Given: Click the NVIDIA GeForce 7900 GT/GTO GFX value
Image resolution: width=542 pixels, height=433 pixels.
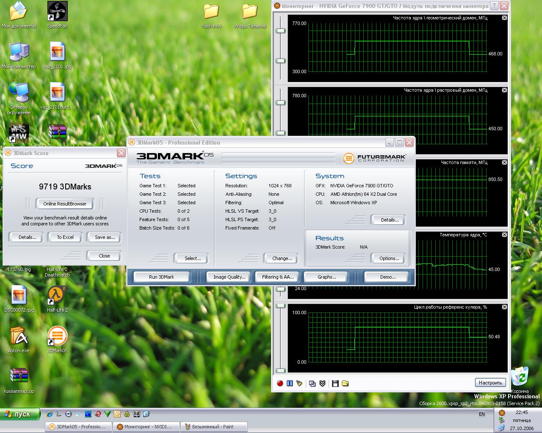Looking at the screenshot, I should [x=362, y=186].
